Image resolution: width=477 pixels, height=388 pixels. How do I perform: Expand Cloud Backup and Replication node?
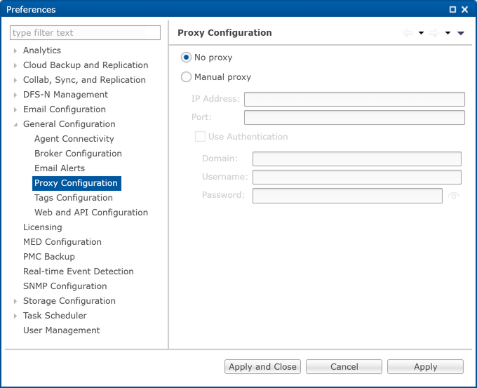(x=15, y=65)
